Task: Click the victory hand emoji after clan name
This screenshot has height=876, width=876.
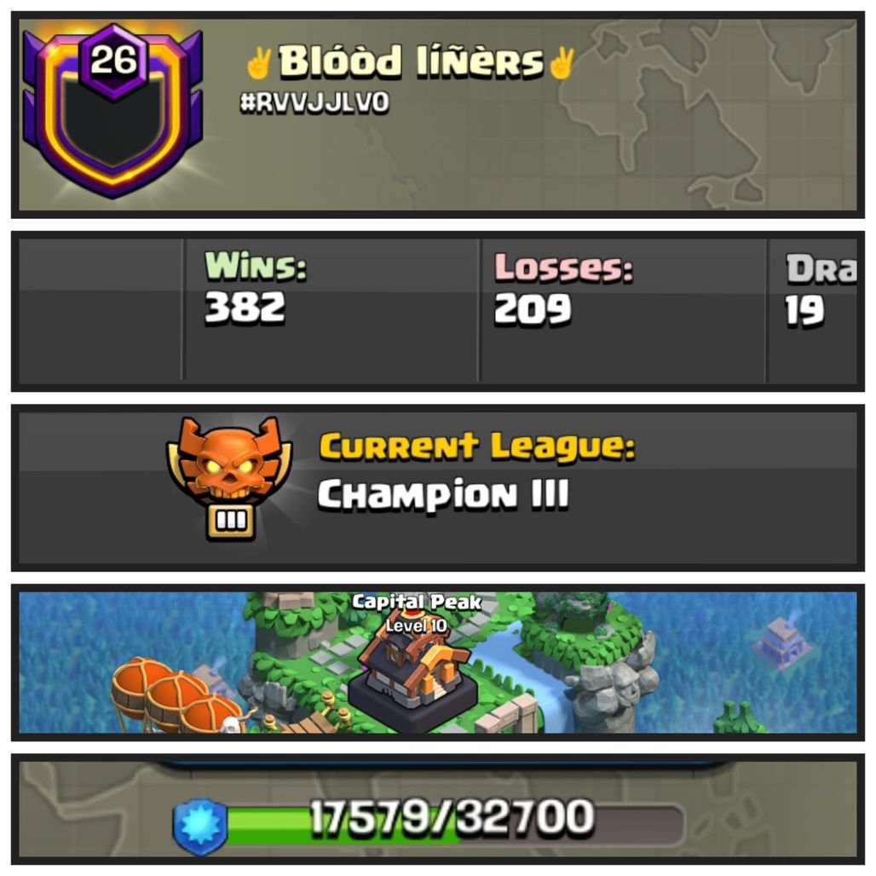Action: [561, 62]
